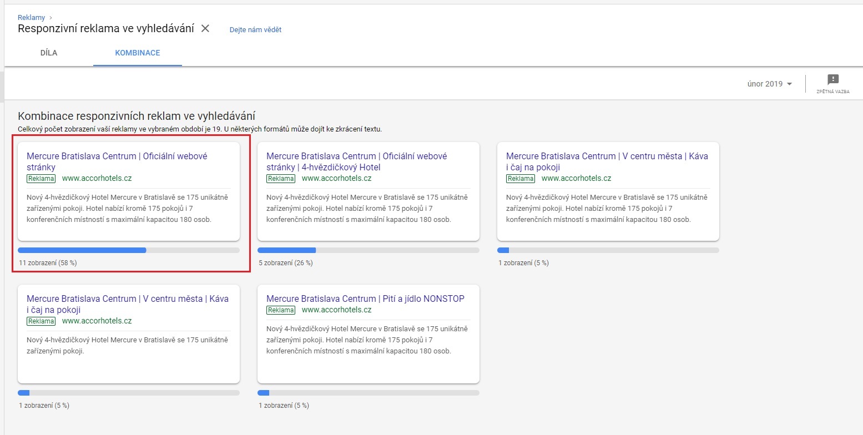
Task: Click the 58 % impressions progress bar
Action: point(129,250)
